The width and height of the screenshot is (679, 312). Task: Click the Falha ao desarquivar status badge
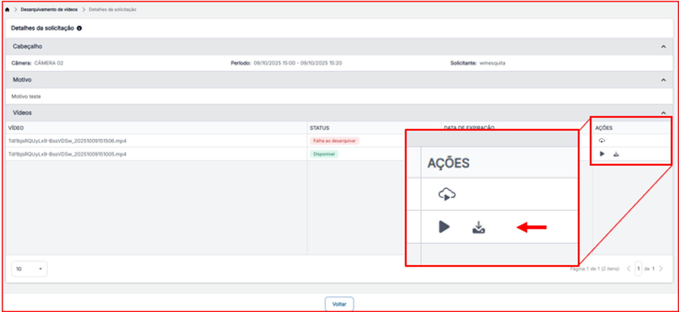click(334, 141)
